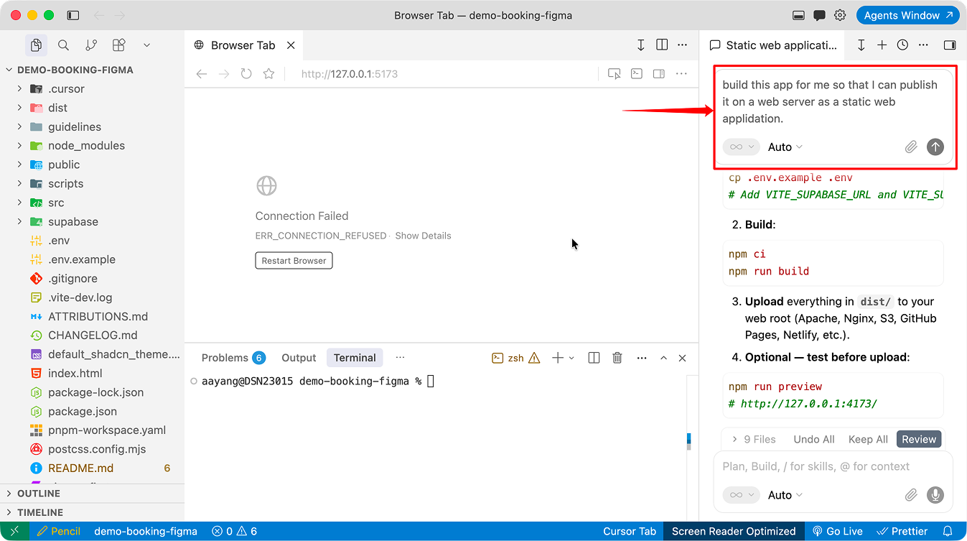Maximize the panel with chevron up

(663, 358)
